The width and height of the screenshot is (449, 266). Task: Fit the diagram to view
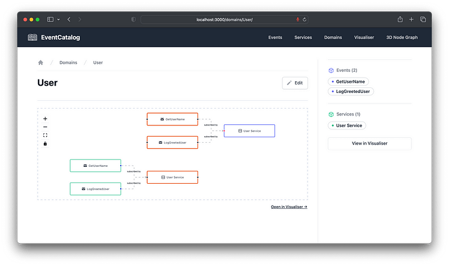coord(45,135)
